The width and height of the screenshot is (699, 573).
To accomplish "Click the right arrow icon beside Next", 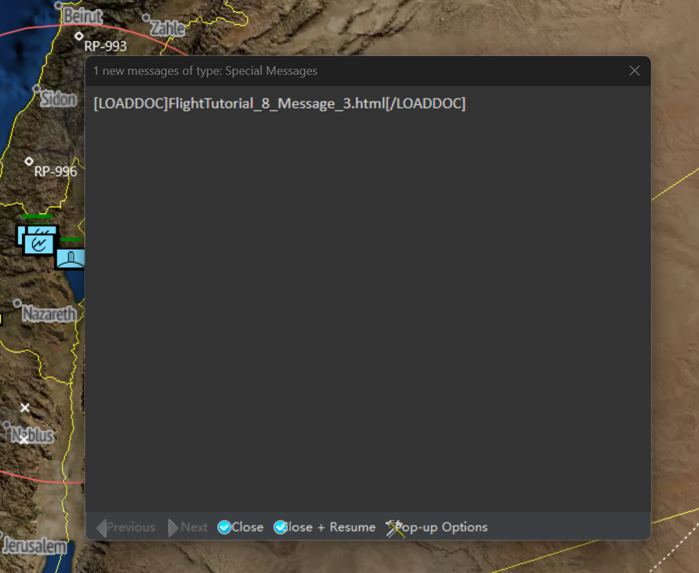I will coord(173,528).
